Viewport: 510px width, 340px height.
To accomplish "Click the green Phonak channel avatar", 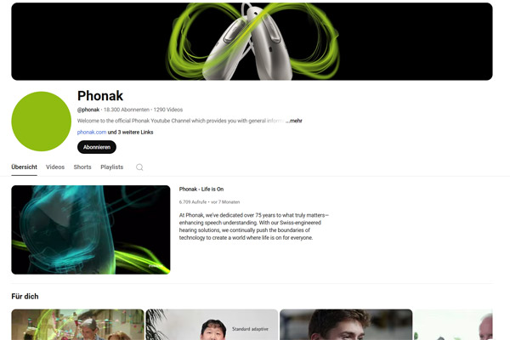I will click(42, 122).
